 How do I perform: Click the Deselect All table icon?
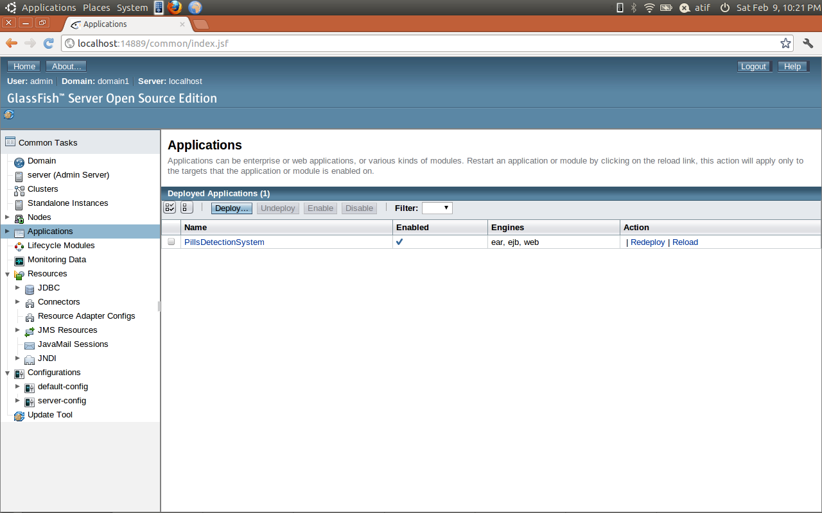(187, 208)
